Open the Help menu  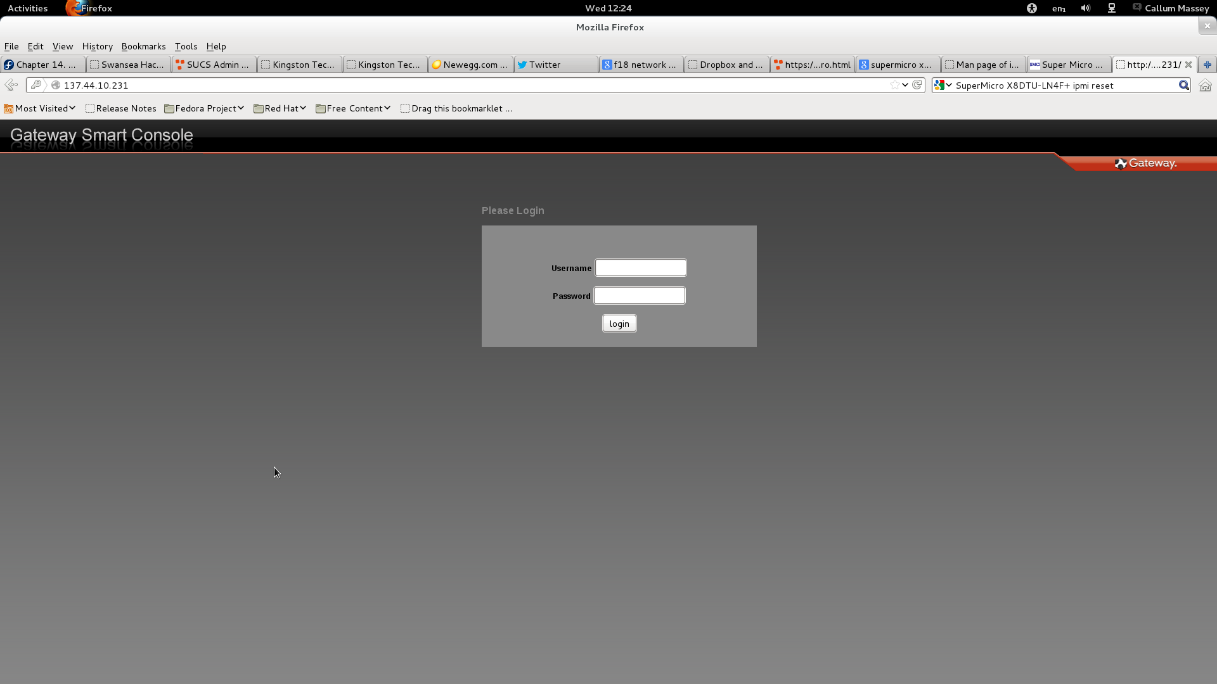(216, 46)
